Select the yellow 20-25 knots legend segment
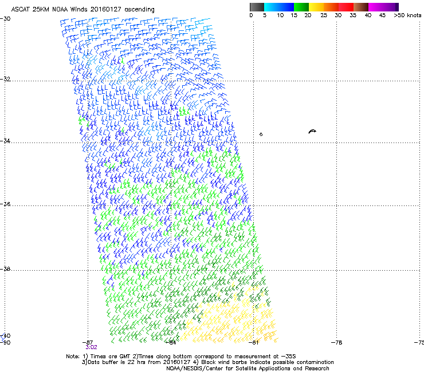 pos(316,7)
